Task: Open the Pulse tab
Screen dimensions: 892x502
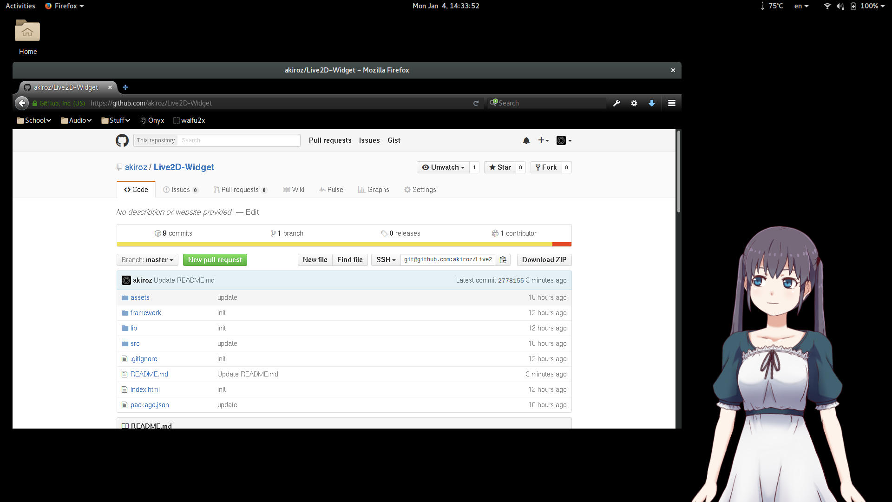Action: (x=331, y=190)
